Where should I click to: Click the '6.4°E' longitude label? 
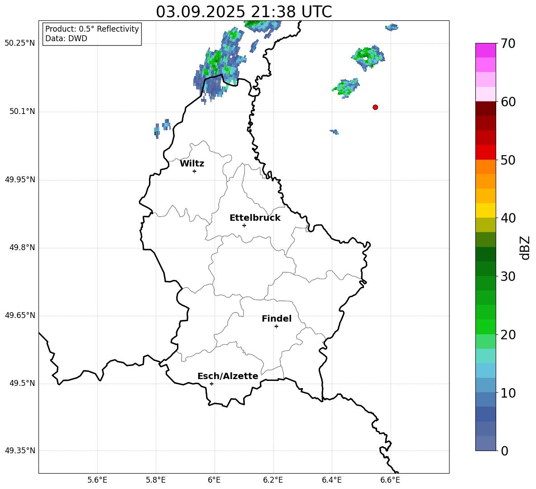pos(331,480)
